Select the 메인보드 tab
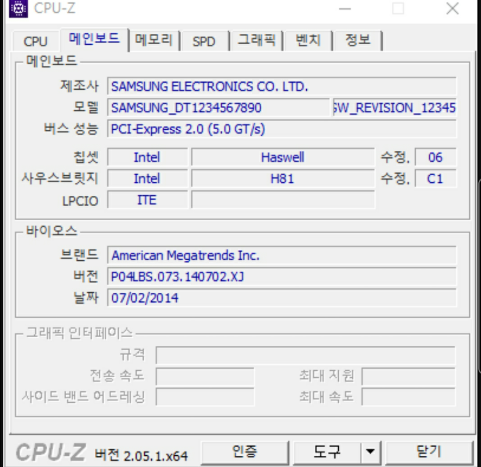 click(x=94, y=39)
